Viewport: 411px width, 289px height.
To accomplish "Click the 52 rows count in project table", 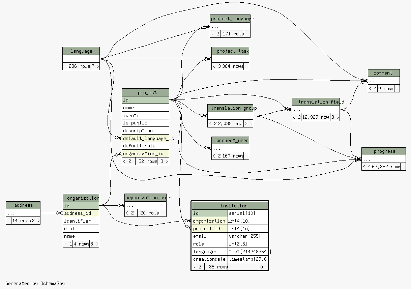I will tap(146, 162).
